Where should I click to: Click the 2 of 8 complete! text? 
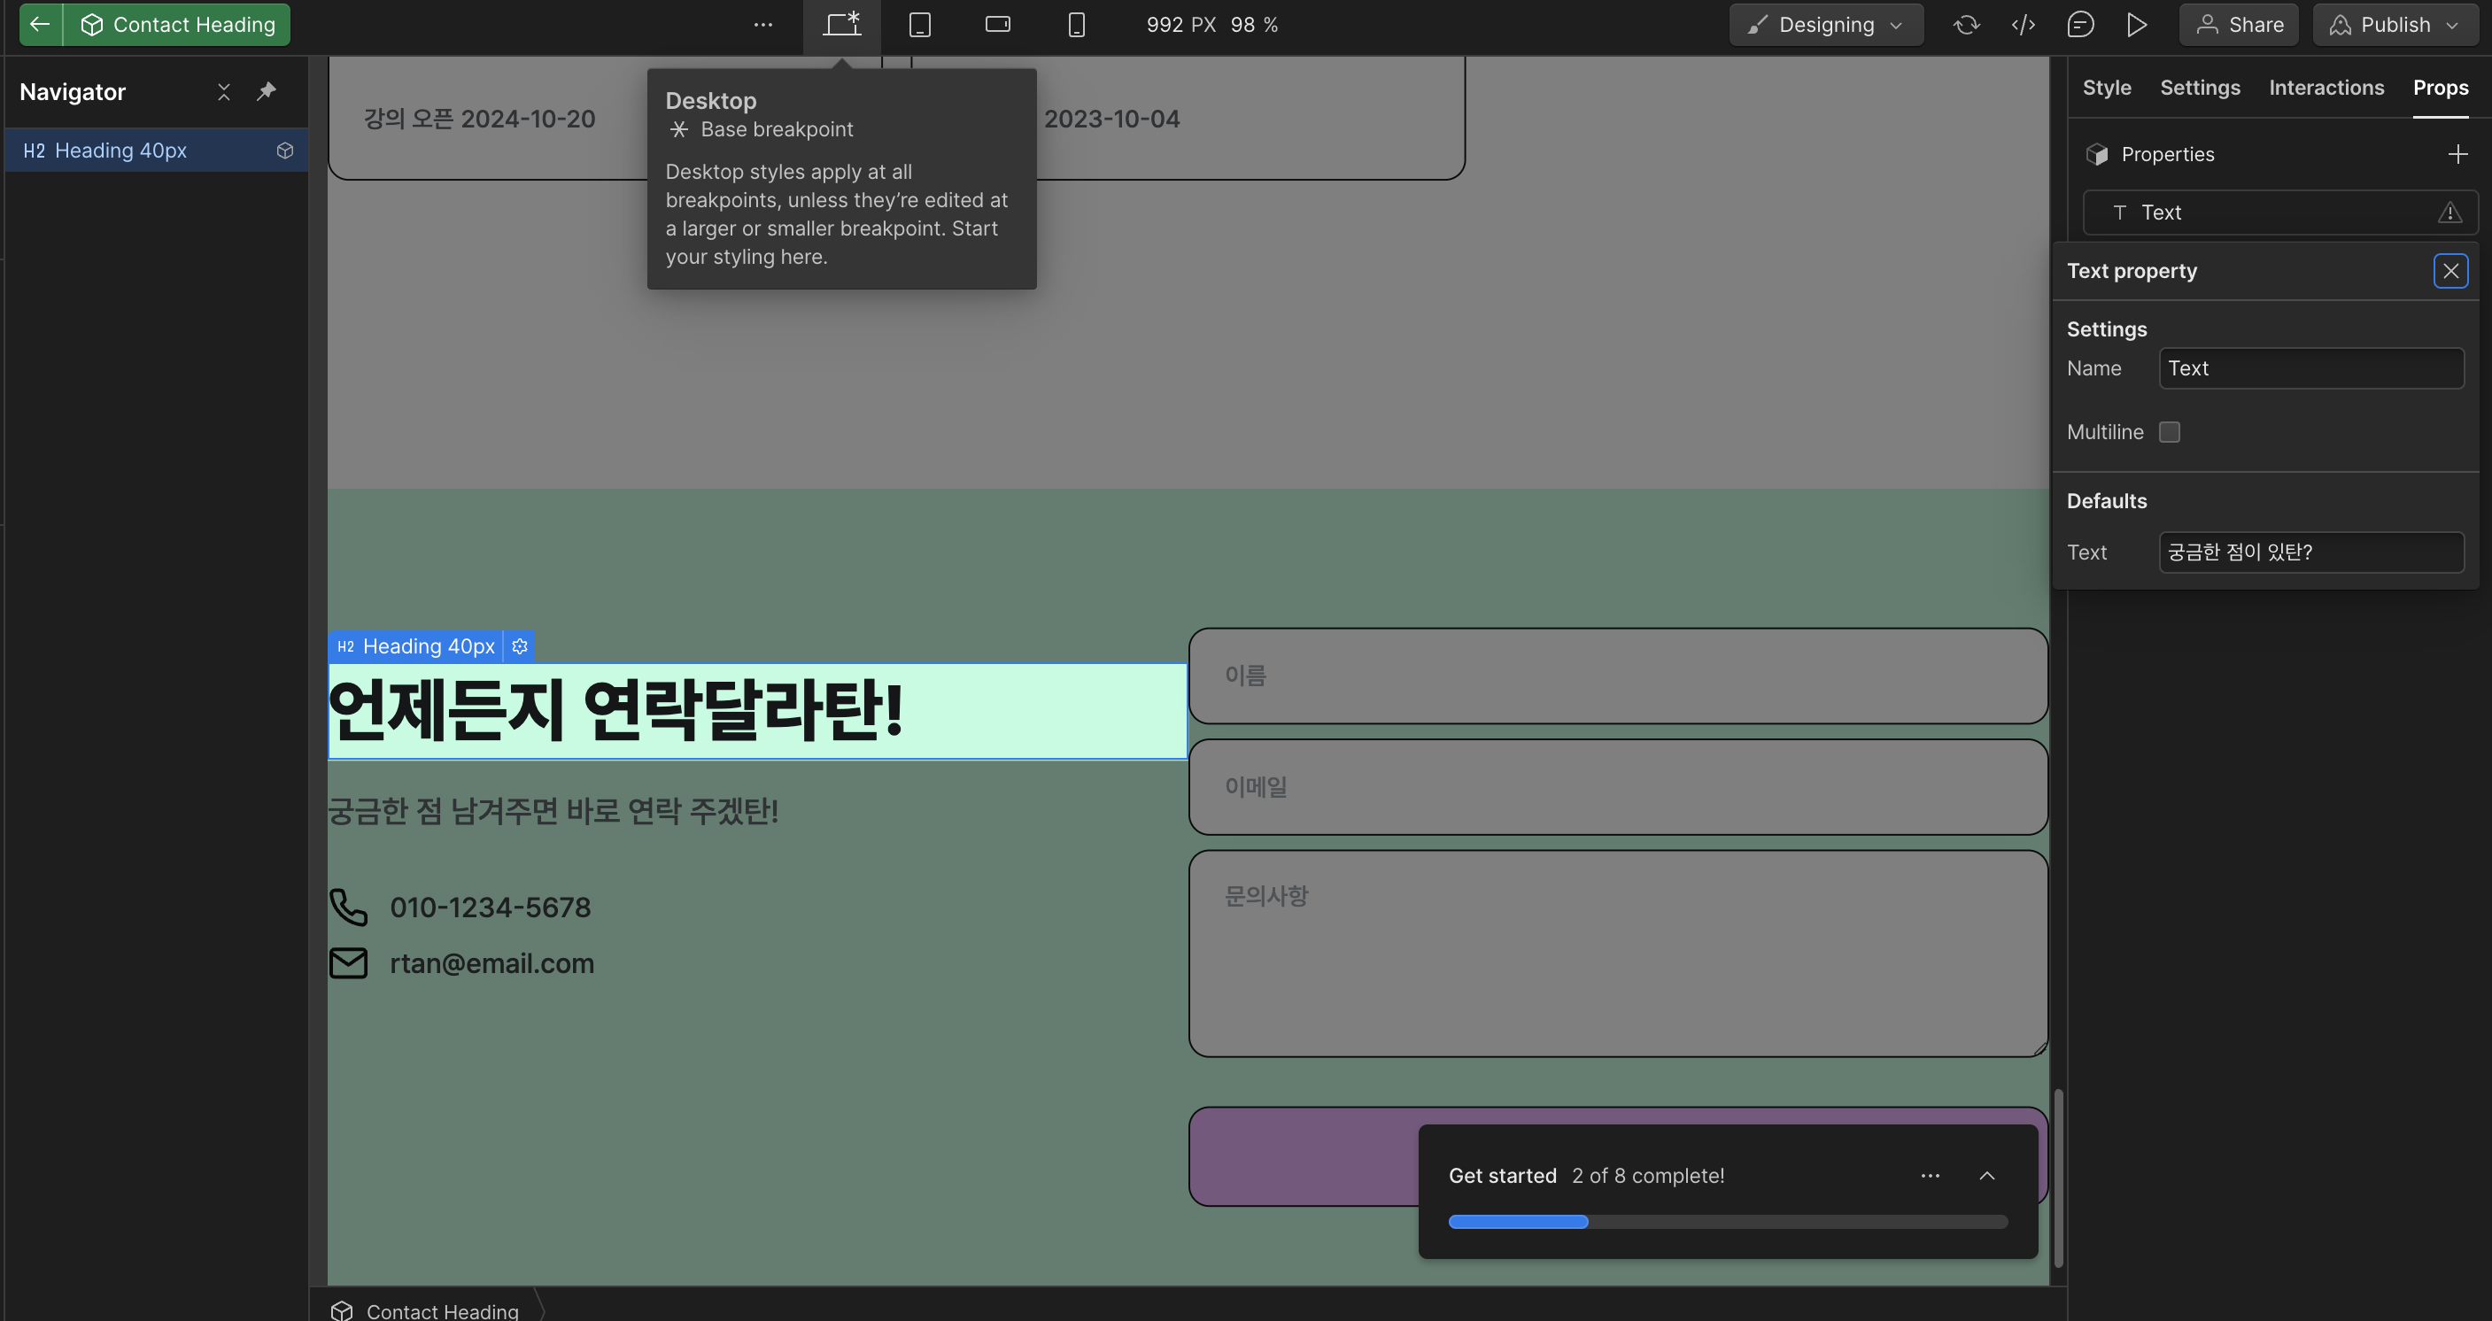(1647, 1176)
